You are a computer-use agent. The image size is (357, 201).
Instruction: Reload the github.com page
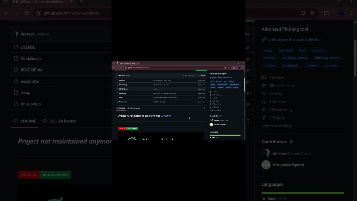pyautogui.click(x=121, y=68)
